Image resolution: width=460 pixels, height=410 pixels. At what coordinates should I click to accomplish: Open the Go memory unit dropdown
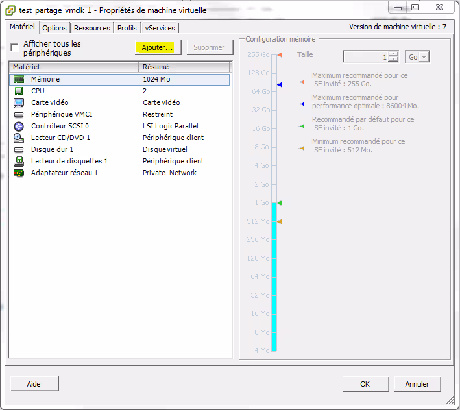point(417,57)
